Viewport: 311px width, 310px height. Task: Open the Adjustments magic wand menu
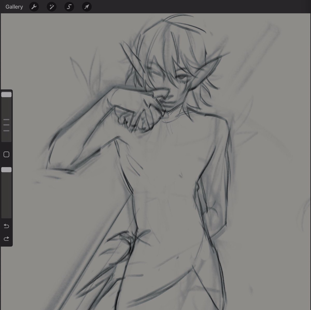52,7
